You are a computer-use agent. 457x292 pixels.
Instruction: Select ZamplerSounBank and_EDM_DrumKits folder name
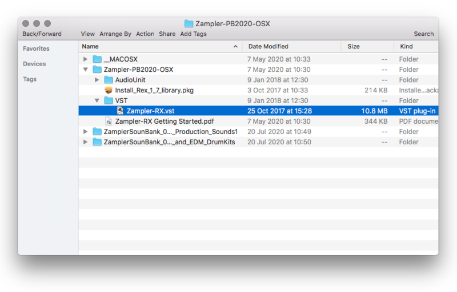point(169,142)
